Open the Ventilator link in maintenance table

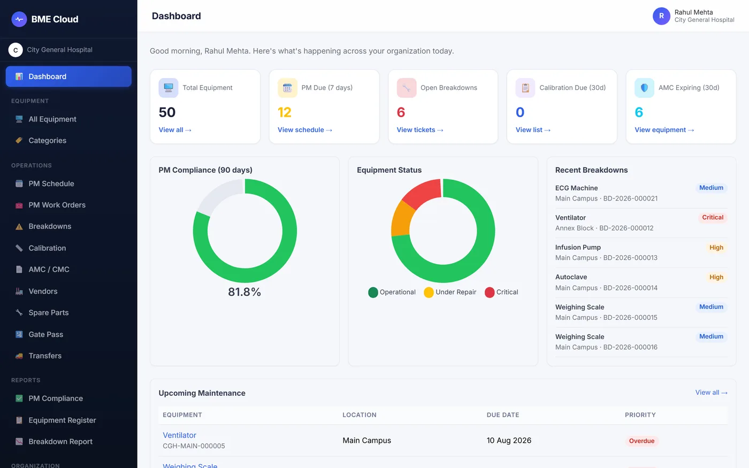[x=179, y=435]
